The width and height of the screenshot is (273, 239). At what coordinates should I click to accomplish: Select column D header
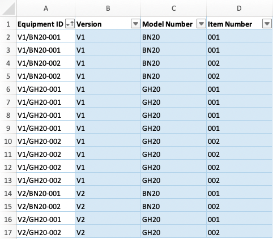pos(239,8)
